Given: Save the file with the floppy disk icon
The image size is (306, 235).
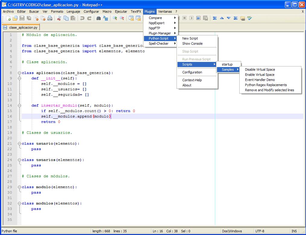Looking at the screenshot, I should coord(22,18).
